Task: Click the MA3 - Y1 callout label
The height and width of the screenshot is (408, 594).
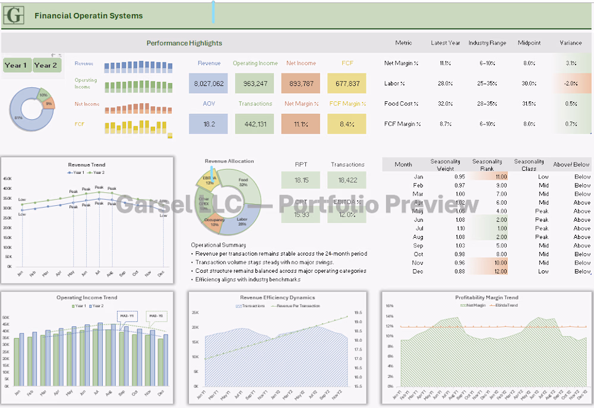Action: [x=127, y=316]
